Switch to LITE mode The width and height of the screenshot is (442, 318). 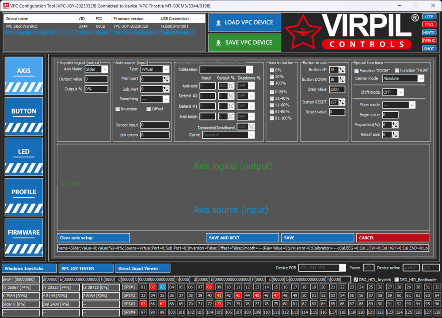(429, 17)
